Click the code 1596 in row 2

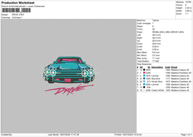(x=168, y=73)
